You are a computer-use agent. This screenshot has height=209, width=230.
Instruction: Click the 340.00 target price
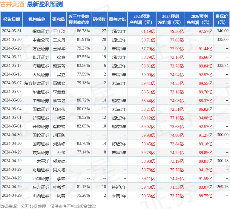[223, 31]
